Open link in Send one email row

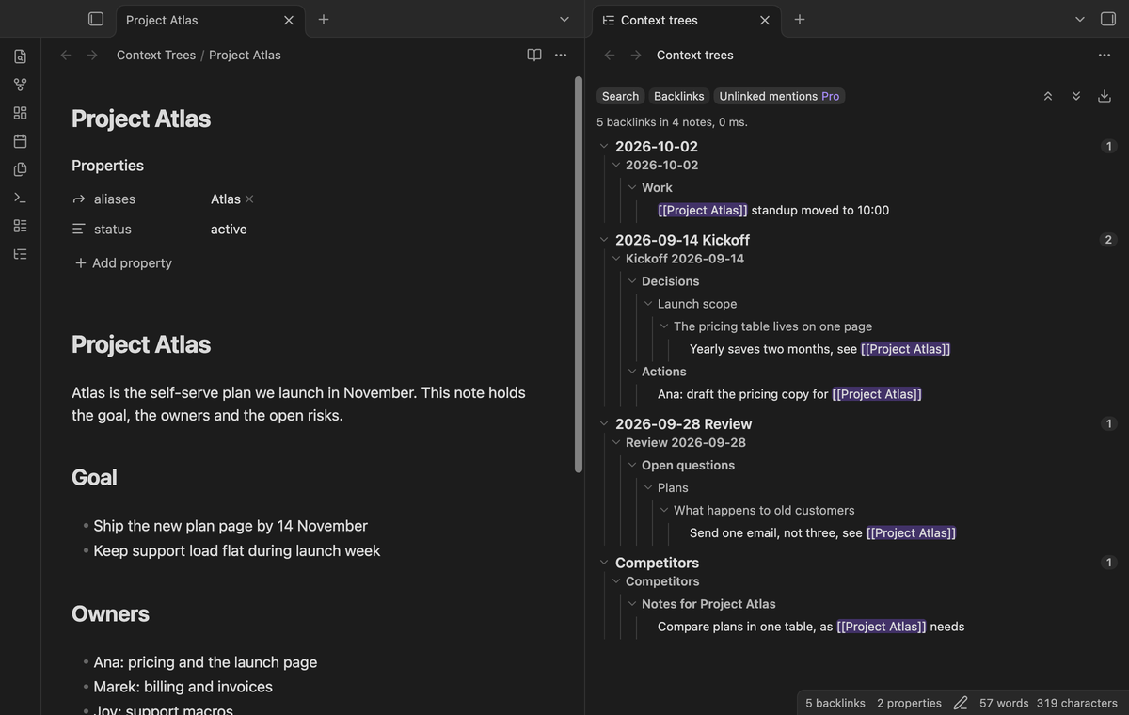pyautogui.click(x=911, y=532)
